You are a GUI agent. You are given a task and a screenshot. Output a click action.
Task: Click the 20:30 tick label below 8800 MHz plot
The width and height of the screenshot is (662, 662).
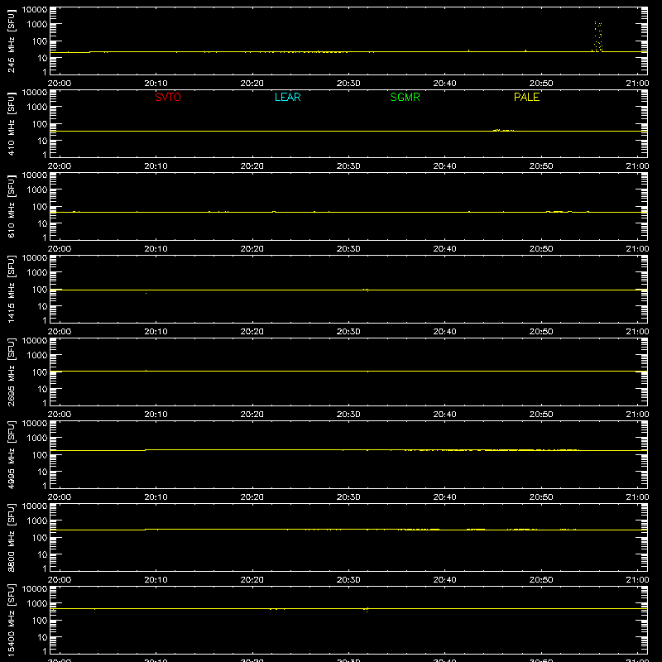(348, 580)
